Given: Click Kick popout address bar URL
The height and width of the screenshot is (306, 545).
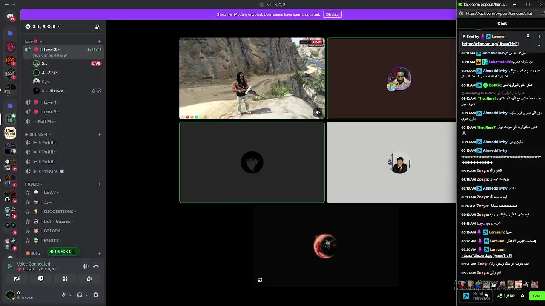Looking at the screenshot, I should (499, 14).
